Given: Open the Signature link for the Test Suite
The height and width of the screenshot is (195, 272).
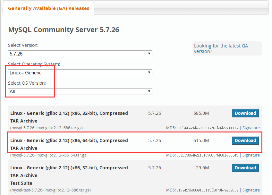Looking at the screenshot, I should (x=251, y=190).
